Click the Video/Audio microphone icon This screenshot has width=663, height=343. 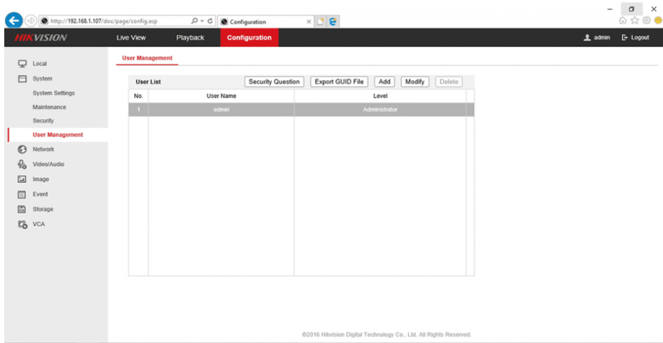click(x=21, y=164)
